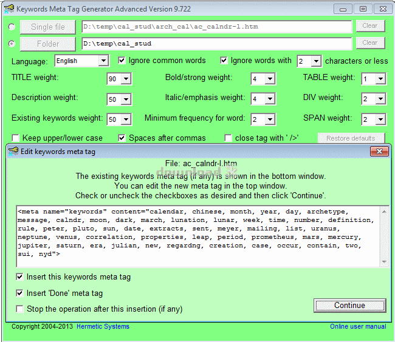Open the Existing keywords weight dropdown
Screen dimensions: 395x342
(x=126, y=119)
